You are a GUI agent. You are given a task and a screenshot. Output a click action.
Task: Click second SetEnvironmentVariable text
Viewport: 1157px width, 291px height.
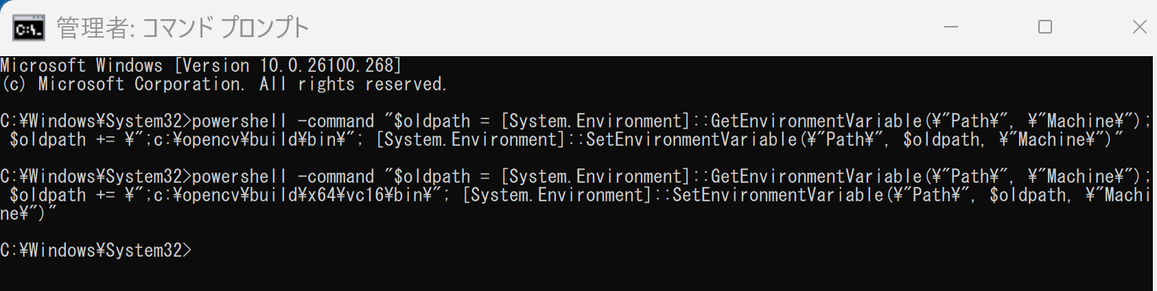click(778, 195)
